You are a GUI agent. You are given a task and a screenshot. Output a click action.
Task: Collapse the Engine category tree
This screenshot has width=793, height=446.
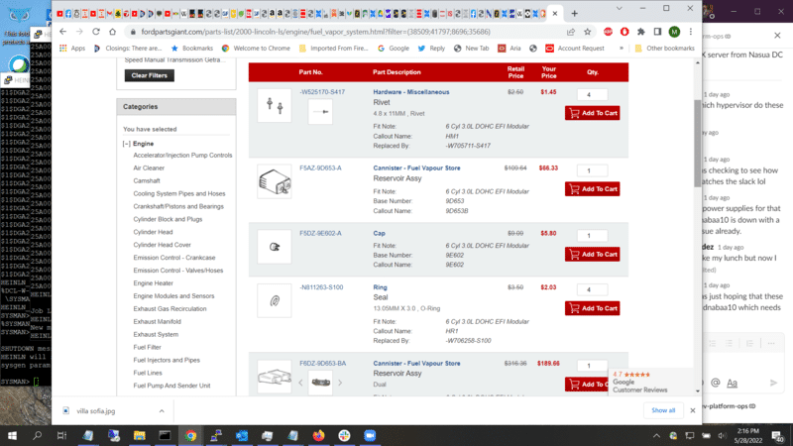coord(127,144)
